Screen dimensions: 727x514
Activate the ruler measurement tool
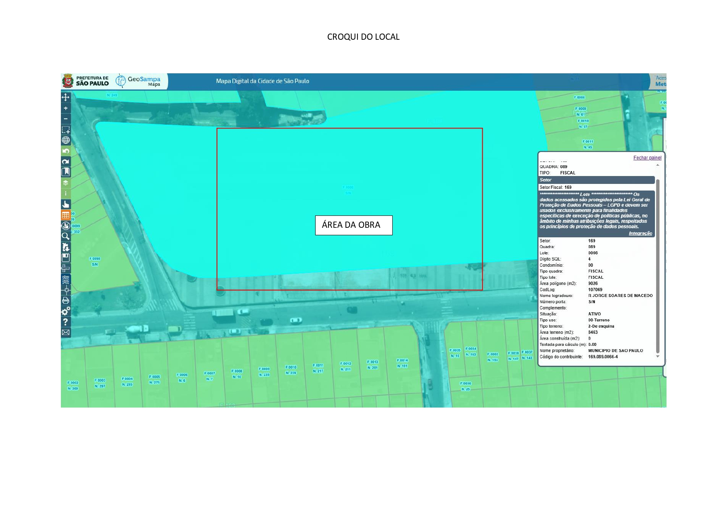pyautogui.click(x=65, y=268)
